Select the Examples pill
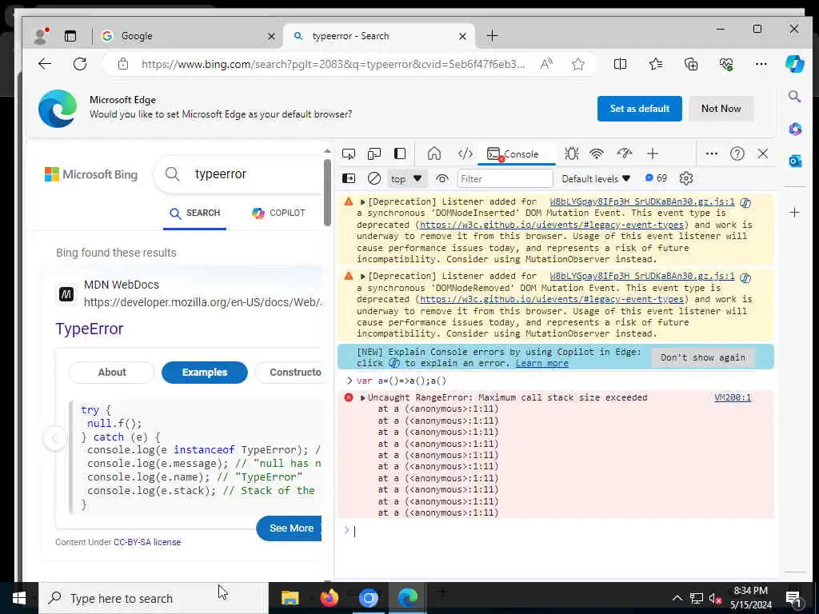The width and height of the screenshot is (819, 614). (204, 373)
